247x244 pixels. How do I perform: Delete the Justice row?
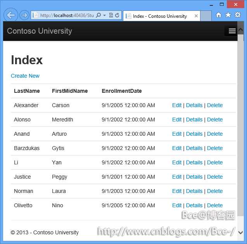click(215, 177)
